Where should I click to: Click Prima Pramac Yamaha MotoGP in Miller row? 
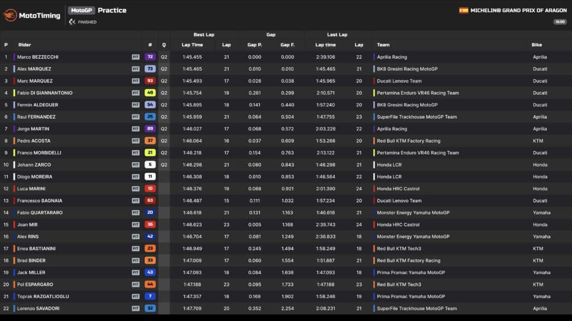(411, 273)
